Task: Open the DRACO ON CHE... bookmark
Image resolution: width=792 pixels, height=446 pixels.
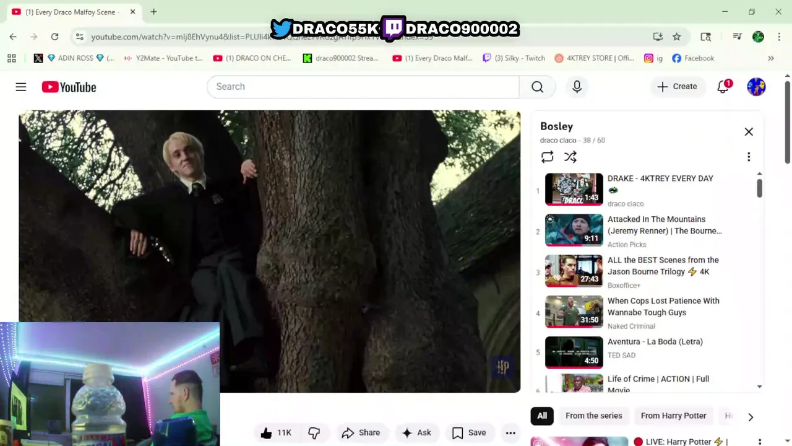Action: click(x=252, y=58)
